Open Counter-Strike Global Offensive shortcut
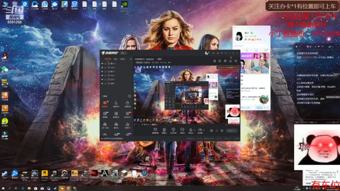 pyautogui.click(x=75, y=173)
